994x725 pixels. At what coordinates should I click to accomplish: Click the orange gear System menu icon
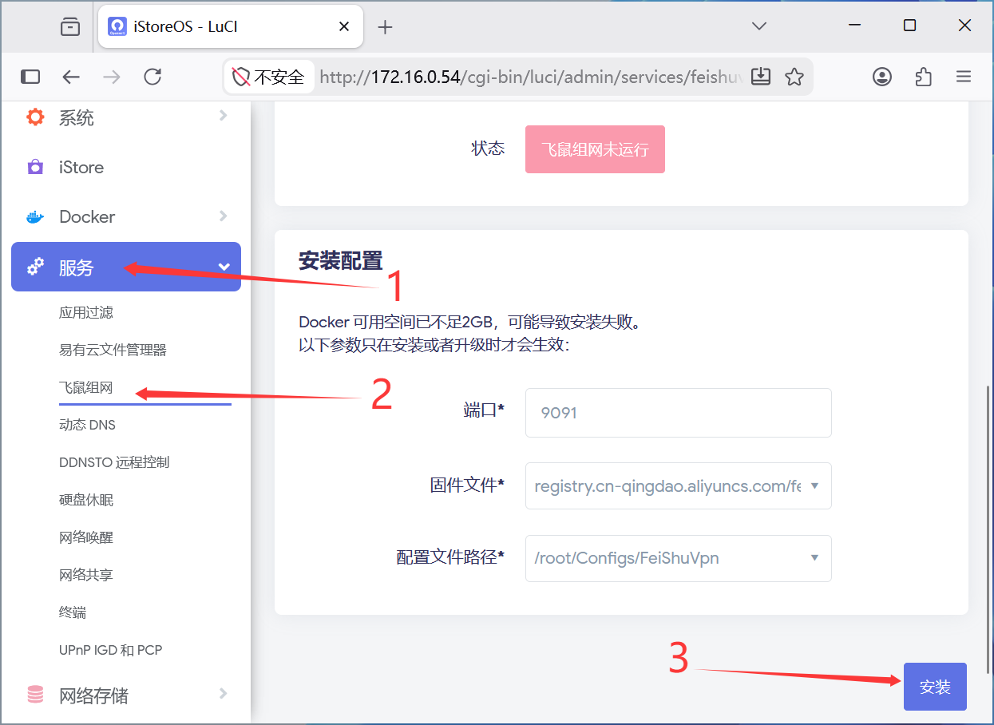coord(35,117)
